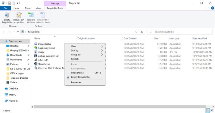Open the Customize Quick Access Toolbar dropdown
Image resolution: width=215 pixels, height=113 pixels.
click(17, 3)
